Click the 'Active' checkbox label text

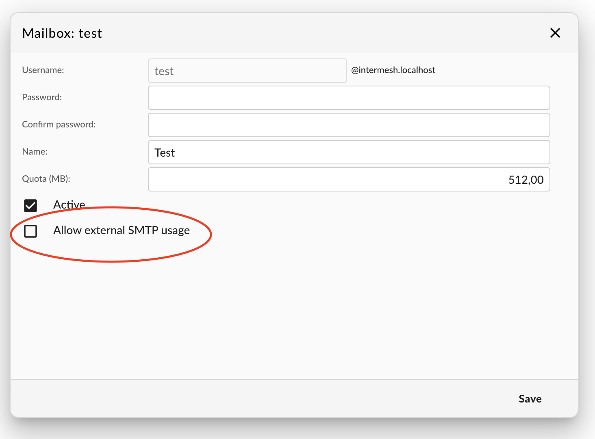[x=69, y=204]
